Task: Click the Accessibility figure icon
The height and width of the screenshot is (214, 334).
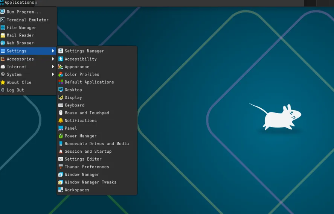Action: [x=61, y=59]
